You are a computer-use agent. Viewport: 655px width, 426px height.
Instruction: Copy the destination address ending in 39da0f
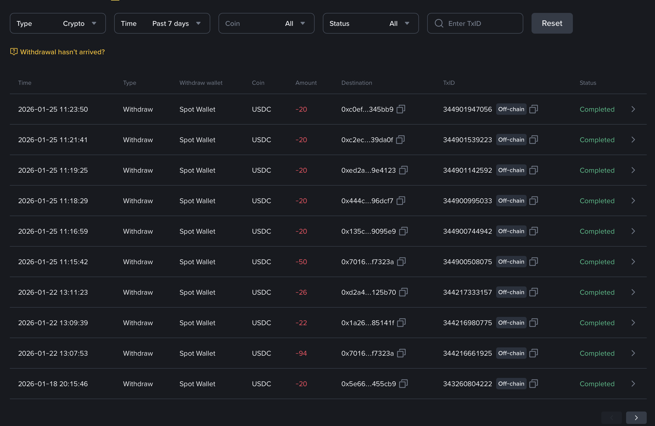click(x=400, y=140)
